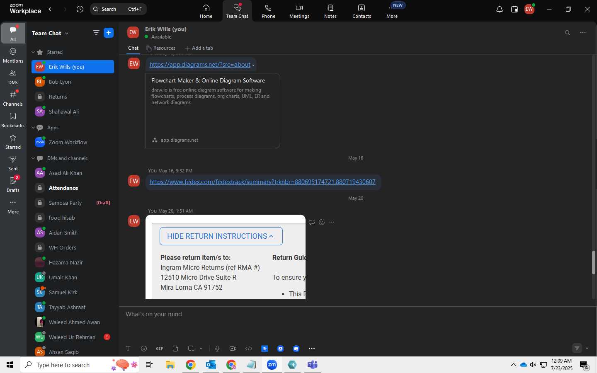The image size is (597, 373).
Task: Show Channels in left sidebar
Action: tap(13, 99)
